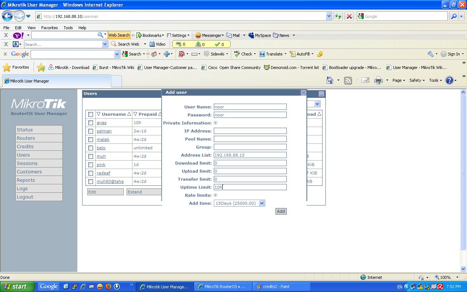Click the Stop loading icon

[x=349, y=16]
